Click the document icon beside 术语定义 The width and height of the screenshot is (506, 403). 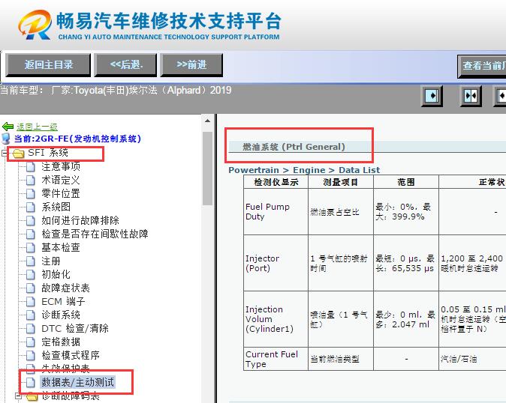31,181
